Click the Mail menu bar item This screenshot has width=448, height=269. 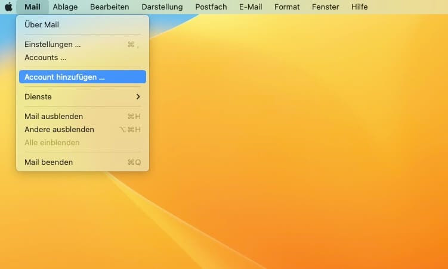(32, 7)
